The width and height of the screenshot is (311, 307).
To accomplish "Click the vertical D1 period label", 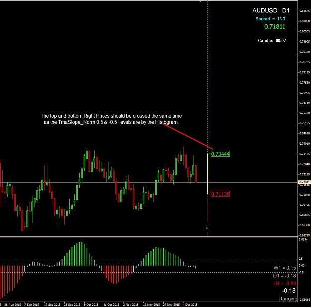I will coord(207,227).
